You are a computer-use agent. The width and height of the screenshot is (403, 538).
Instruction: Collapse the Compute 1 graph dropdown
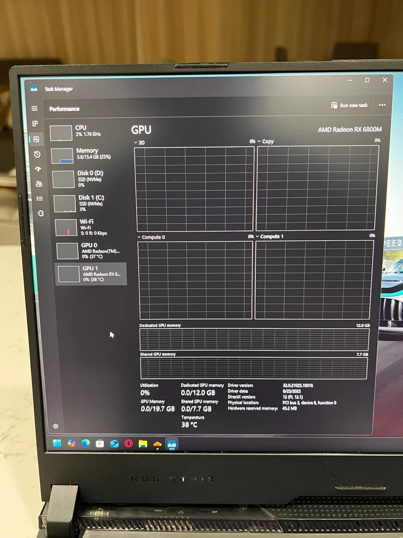(257, 236)
